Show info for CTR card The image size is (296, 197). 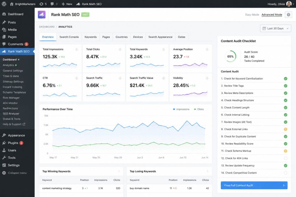(77, 78)
